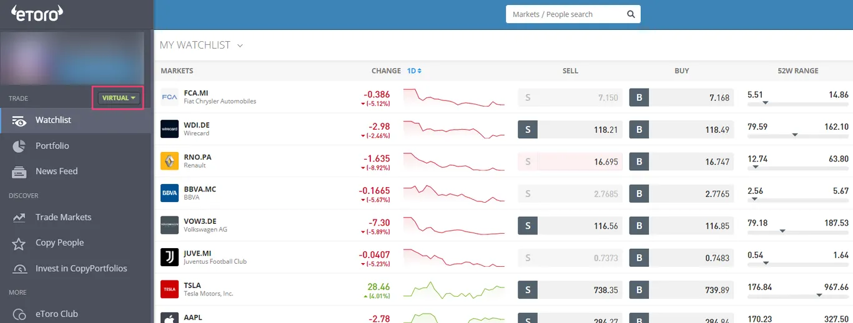Click the Markets / People search field
This screenshot has width=853, height=323.
[x=573, y=14]
